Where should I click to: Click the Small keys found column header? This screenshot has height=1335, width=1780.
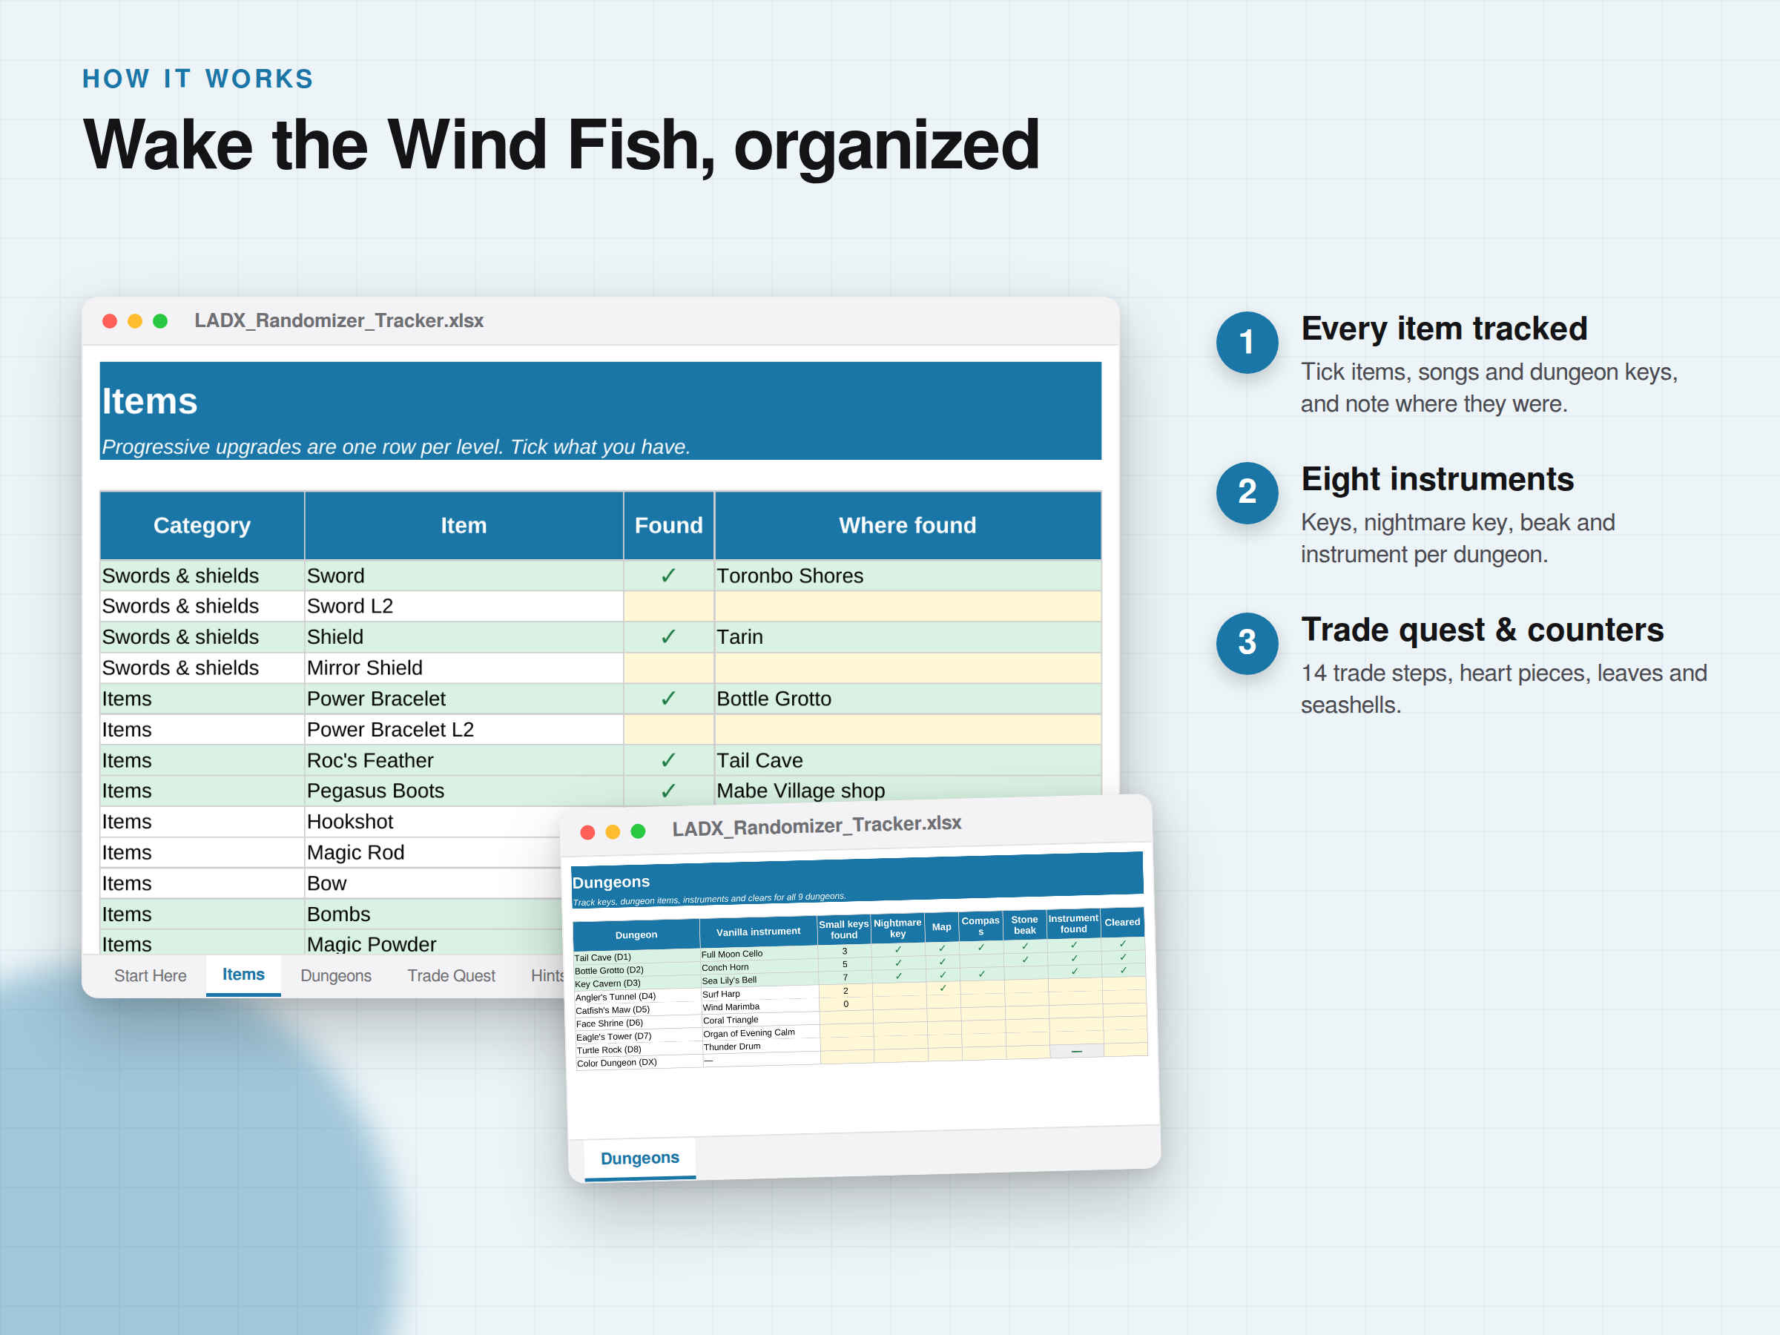click(x=843, y=929)
